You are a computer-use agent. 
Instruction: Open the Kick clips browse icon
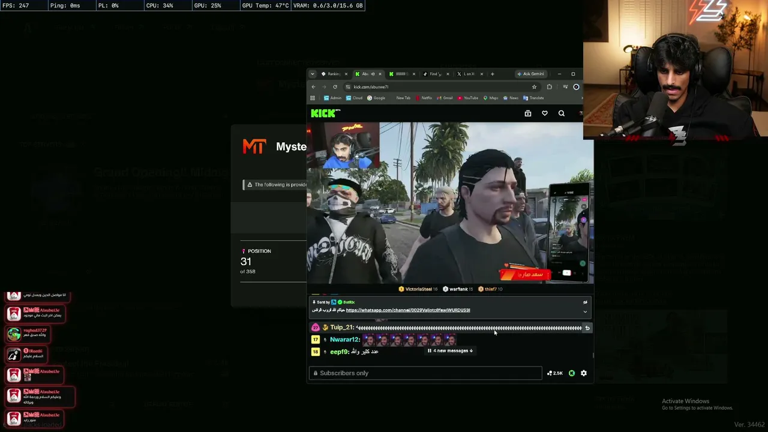pyautogui.click(x=528, y=113)
